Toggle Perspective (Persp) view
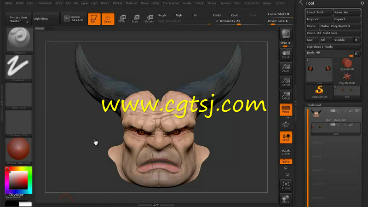 coord(286,109)
